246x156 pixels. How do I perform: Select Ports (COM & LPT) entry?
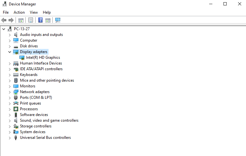pos(36,98)
